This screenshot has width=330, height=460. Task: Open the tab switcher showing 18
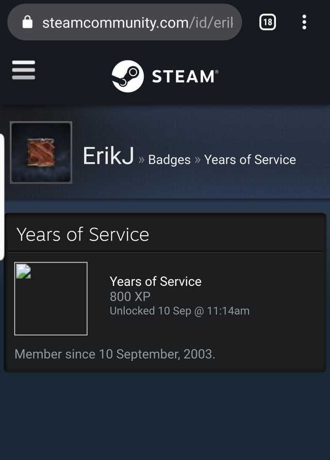[268, 22]
